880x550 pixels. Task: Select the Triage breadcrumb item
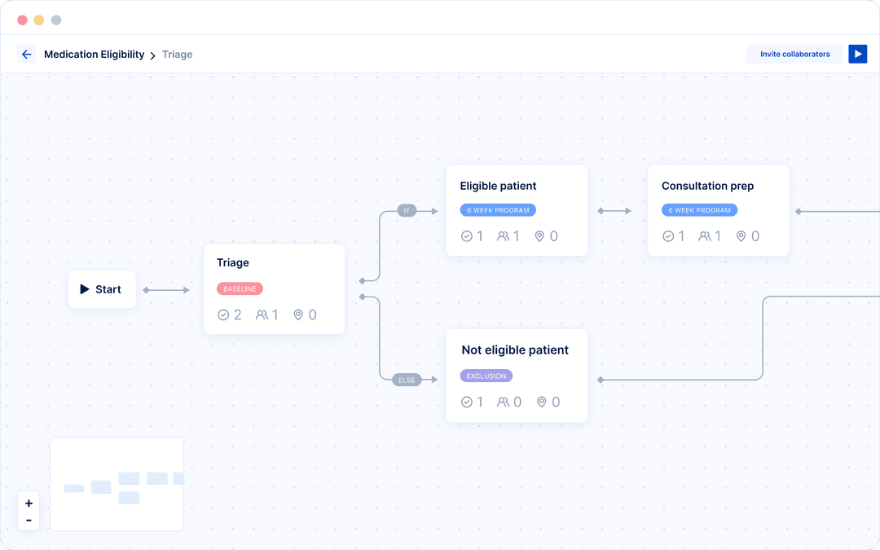(178, 55)
